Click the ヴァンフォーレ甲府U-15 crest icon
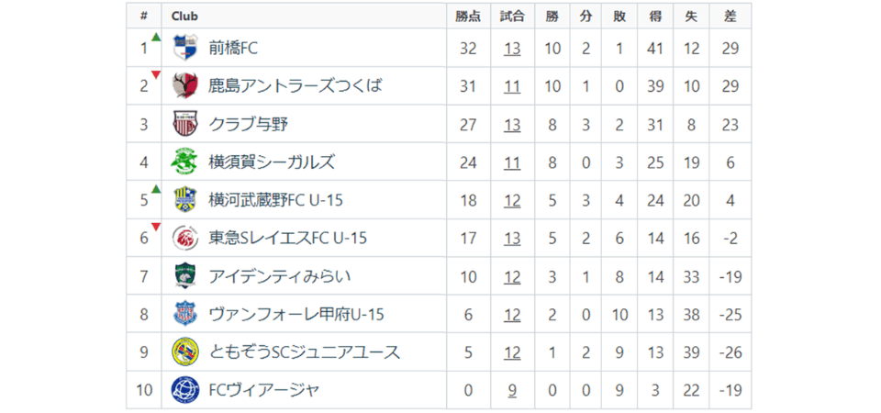Screen dimensions: 881x413 (185, 314)
